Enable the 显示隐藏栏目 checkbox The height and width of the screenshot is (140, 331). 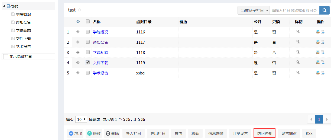pos(6,56)
